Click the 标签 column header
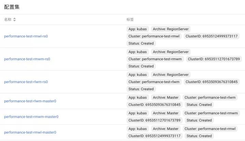This screenshot has width=245, height=141. (x=130, y=20)
